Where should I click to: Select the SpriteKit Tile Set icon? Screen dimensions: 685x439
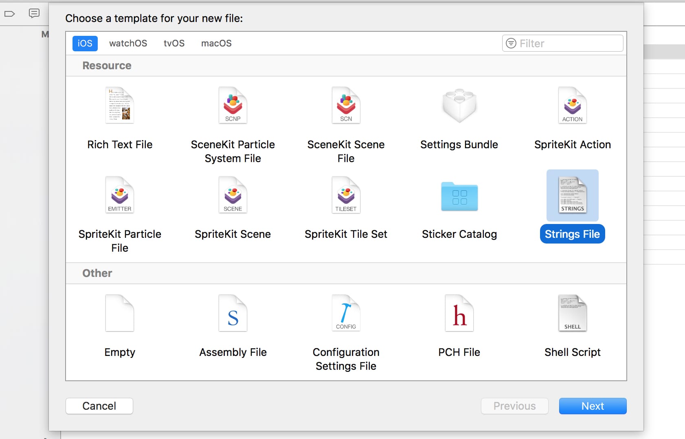[x=346, y=195]
